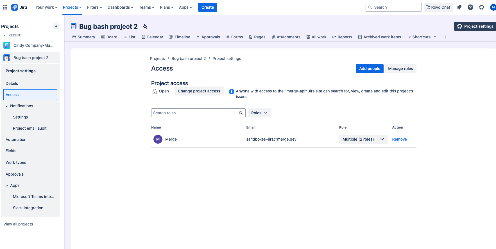496x249 pixels.
Task: Open the Plans dropdown menu
Action: [x=167, y=7]
